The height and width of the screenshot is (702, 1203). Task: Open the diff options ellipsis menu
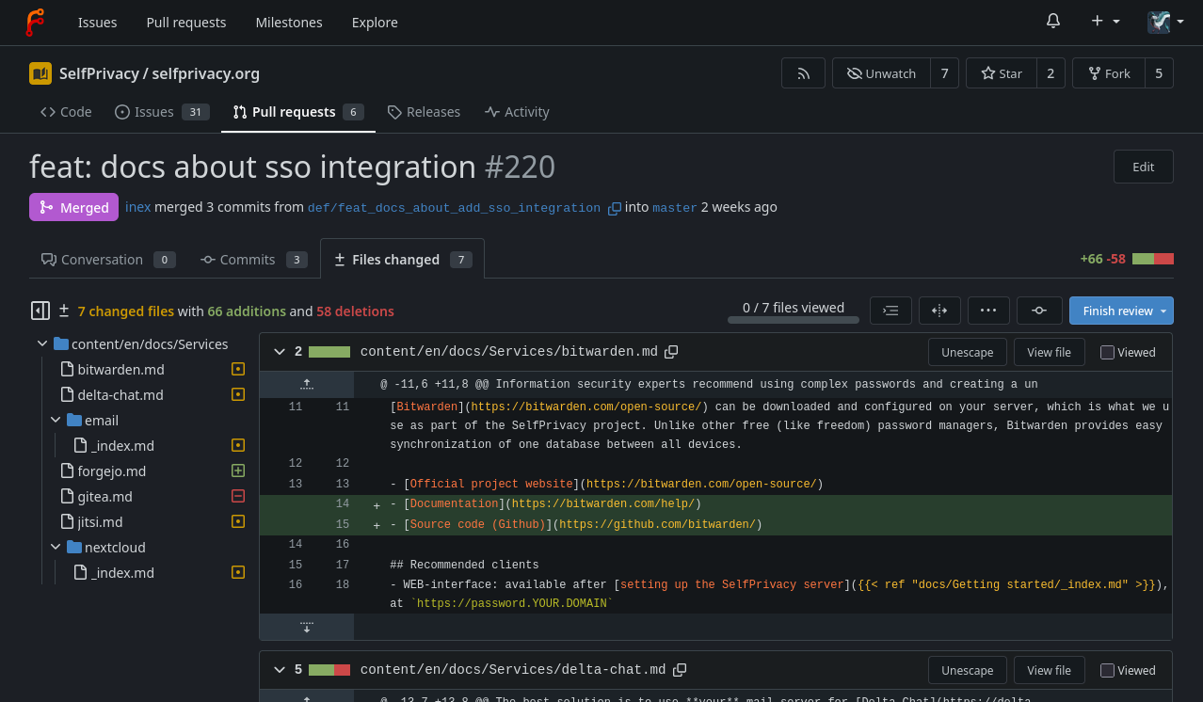(x=988, y=311)
